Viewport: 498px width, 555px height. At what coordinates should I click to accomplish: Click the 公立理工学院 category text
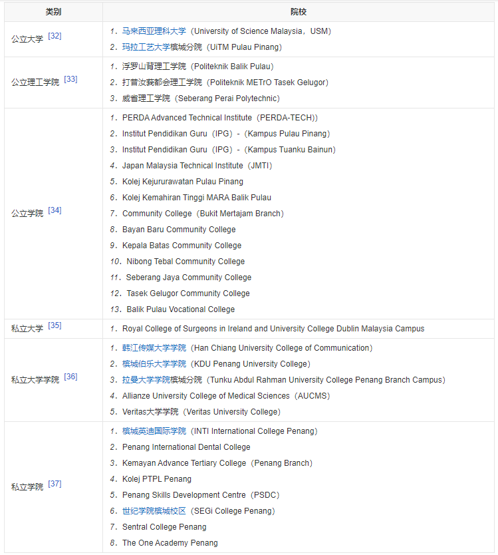coord(35,82)
